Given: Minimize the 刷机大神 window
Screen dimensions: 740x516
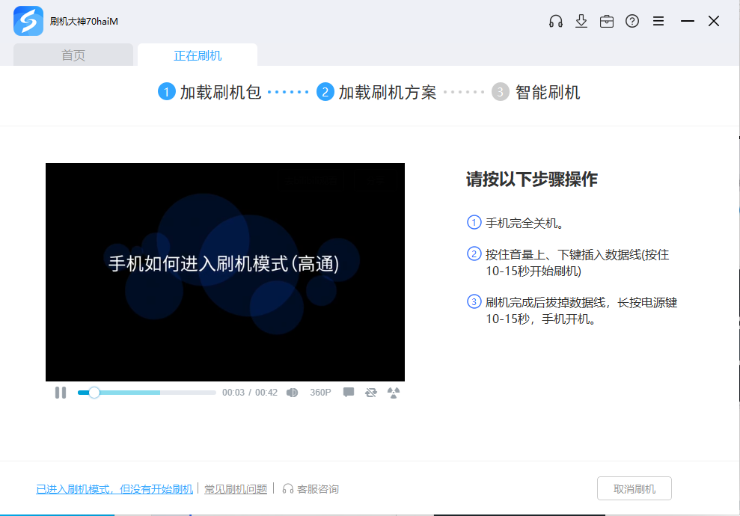Looking at the screenshot, I should click(x=687, y=21).
